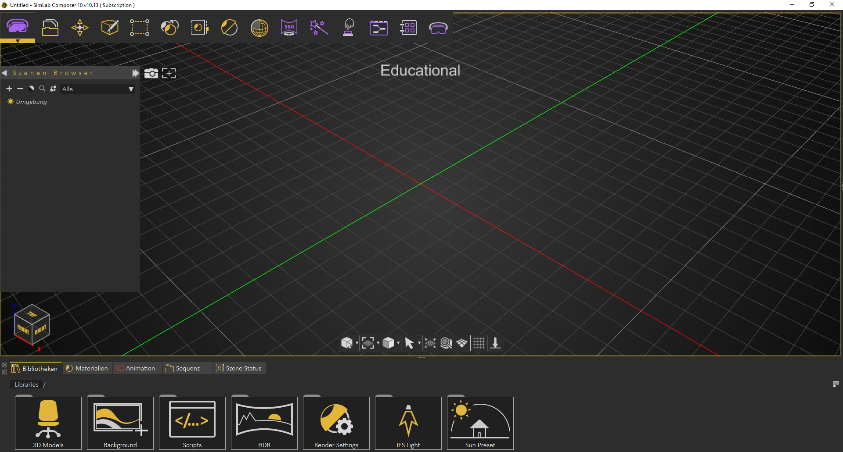Click the overlapping spheres boolean icon
843x452 pixels.
[x=169, y=27]
